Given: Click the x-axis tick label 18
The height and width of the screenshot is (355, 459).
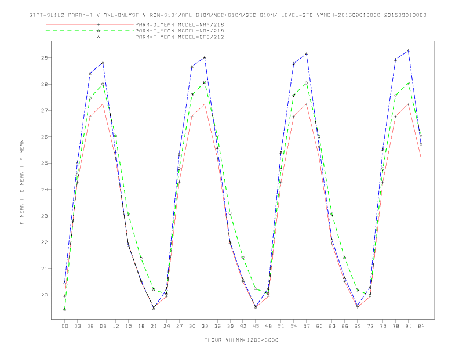Looking at the screenshot, I should pyautogui.click(x=141, y=326).
